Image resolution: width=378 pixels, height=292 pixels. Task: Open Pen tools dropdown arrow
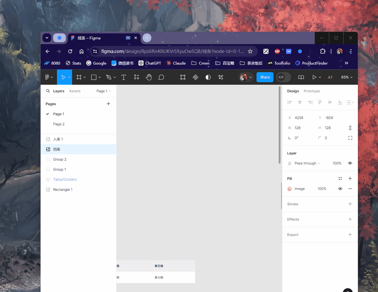(x=115, y=77)
